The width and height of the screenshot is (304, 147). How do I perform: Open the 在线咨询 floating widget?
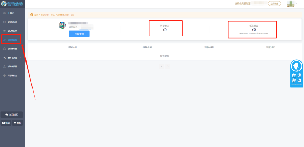pos(296,73)
